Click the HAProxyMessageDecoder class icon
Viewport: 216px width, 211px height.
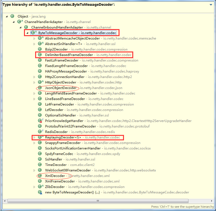[x=40, y=71]
